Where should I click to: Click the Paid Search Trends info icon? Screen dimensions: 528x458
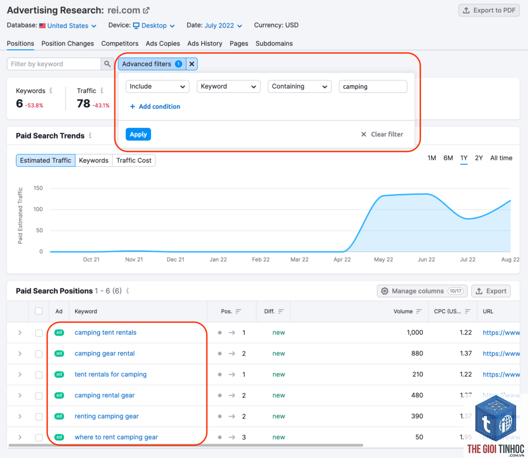coord(90,135)
